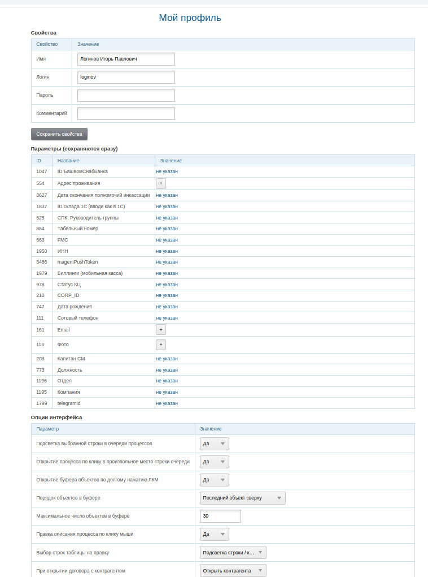
Task: Set Биллинги (мобильная касса) value
Action: [x=167, y=273]
